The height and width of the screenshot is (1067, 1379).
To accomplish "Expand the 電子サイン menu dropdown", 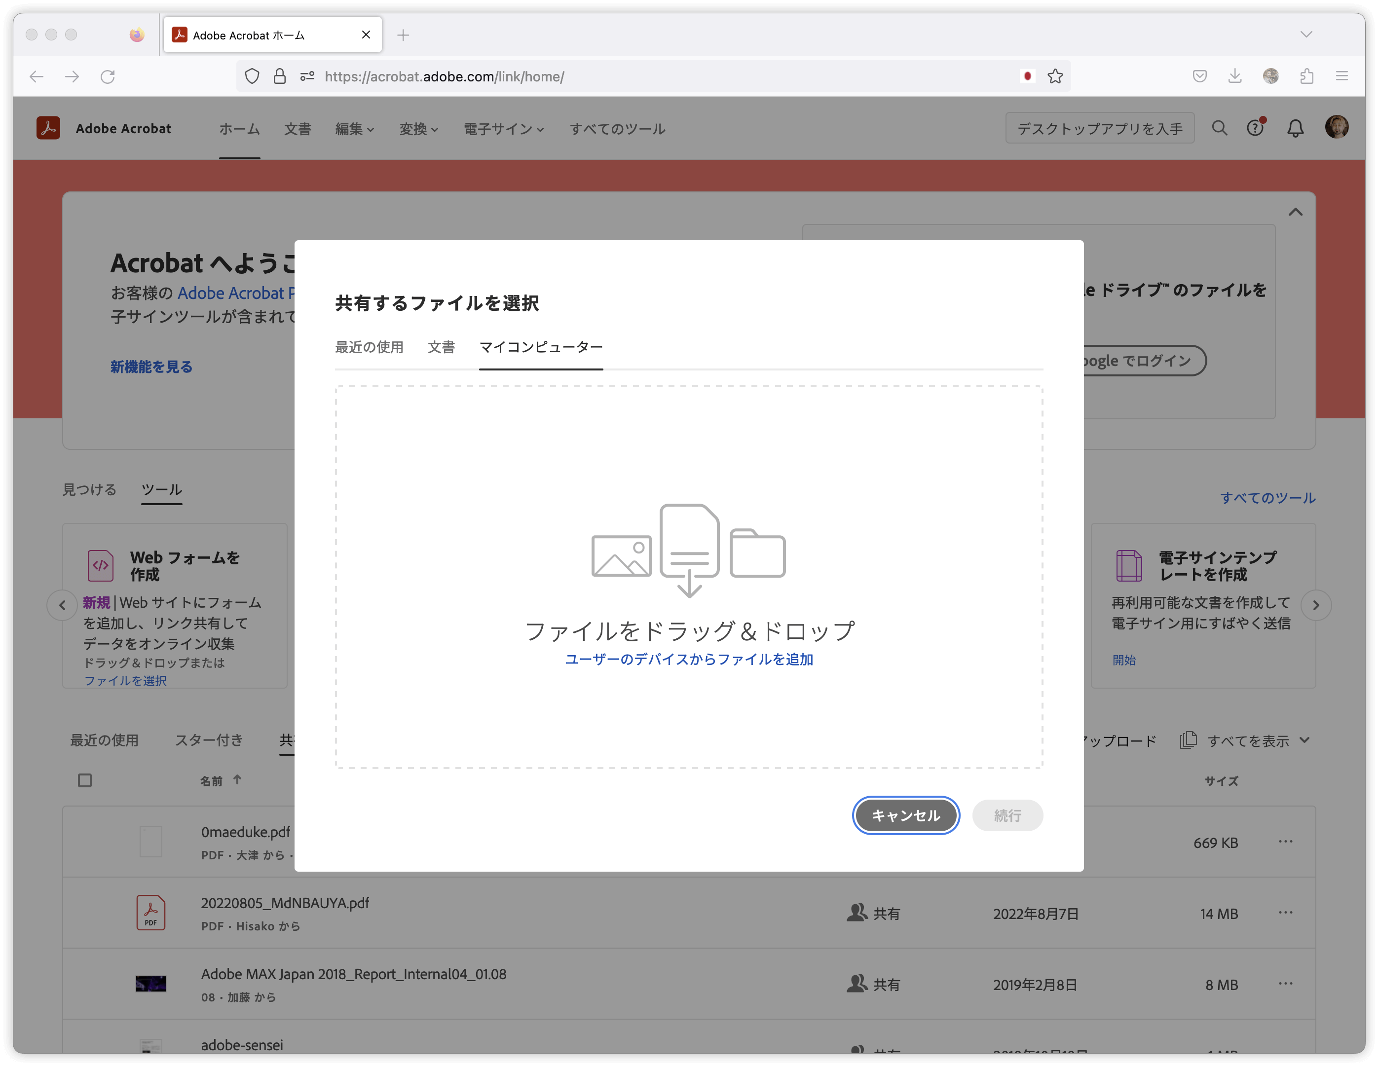I will [x=504, y=129].
